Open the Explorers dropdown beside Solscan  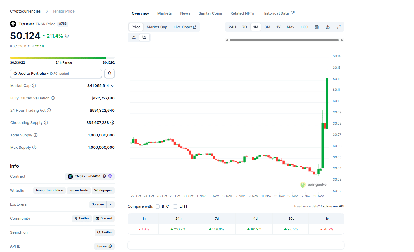(110, 204)
